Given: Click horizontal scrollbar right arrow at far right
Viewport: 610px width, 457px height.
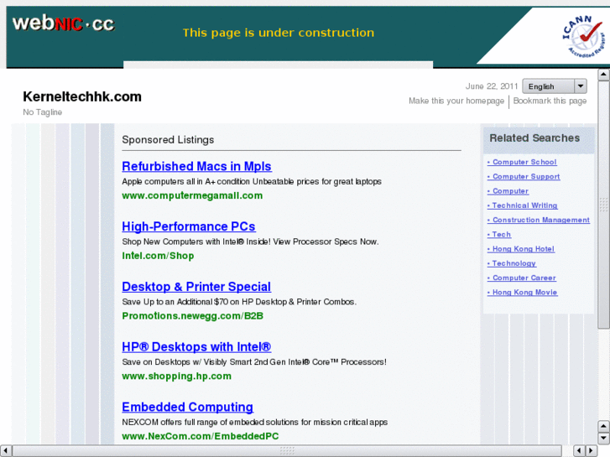Looking at the screenshot, I should (x=592, y=451).
